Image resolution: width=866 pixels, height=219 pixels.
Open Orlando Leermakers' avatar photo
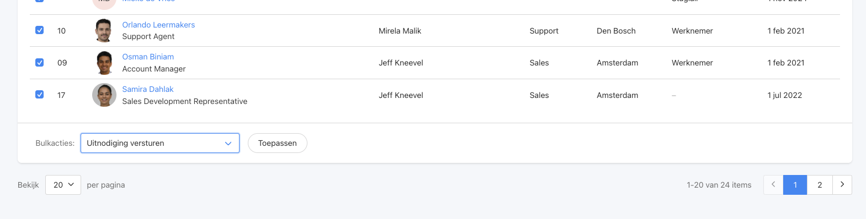point(104,30)
